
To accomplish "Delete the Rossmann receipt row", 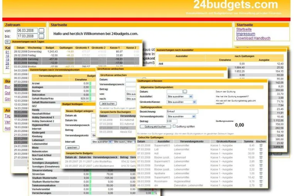I will [x=261, y=181].
